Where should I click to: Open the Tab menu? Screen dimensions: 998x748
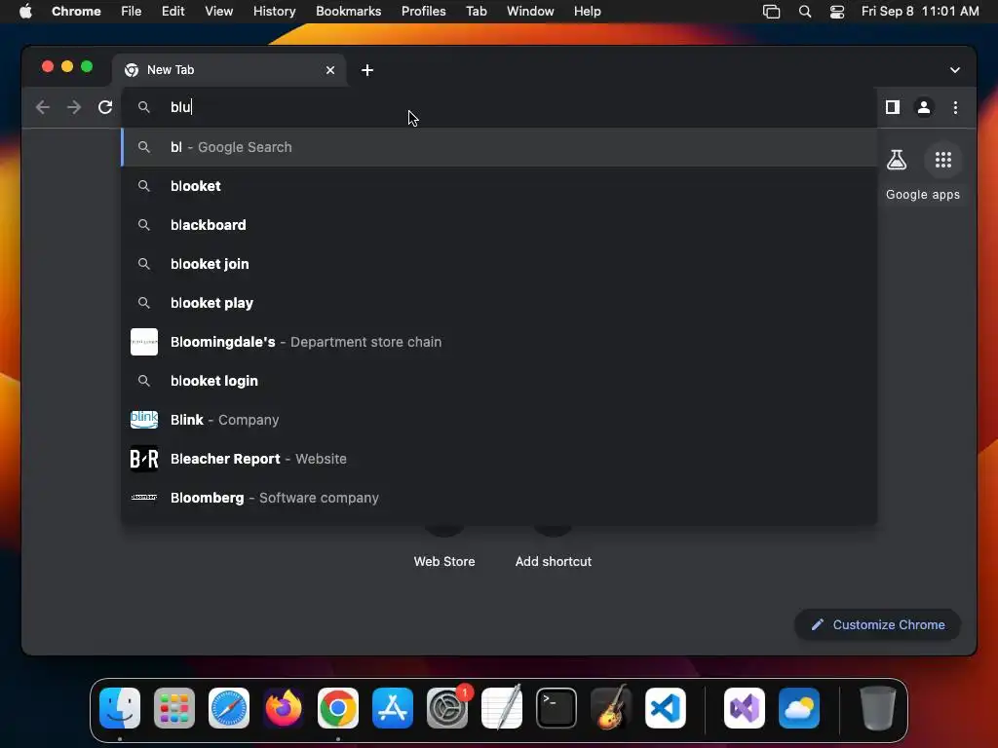[x=476, y=12]
